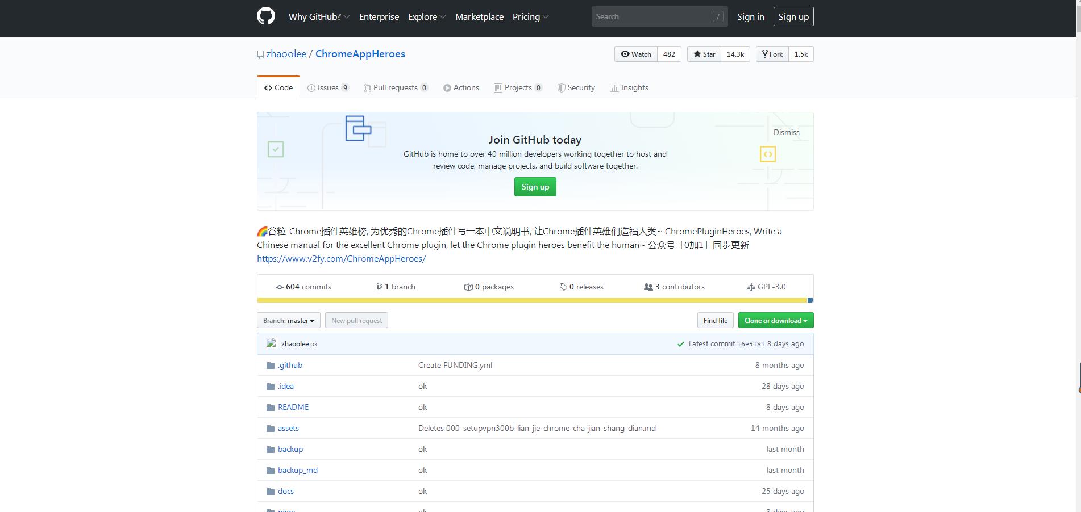This screenshot has height=512, width=1081.
Task: Click Find file button
Action: pyautogui.click(x=716, y=320)
